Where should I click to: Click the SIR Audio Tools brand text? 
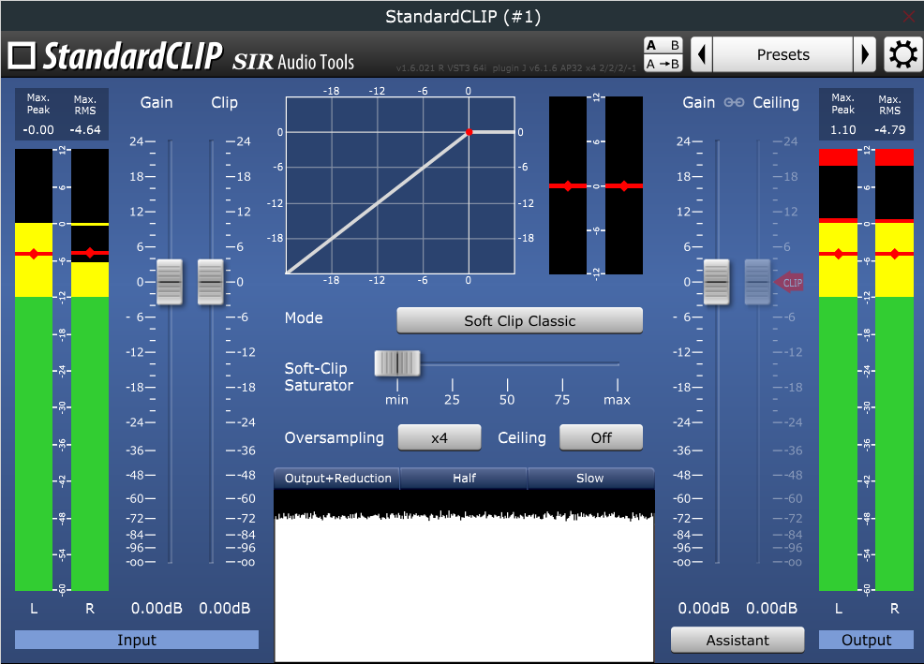(293, 62)
